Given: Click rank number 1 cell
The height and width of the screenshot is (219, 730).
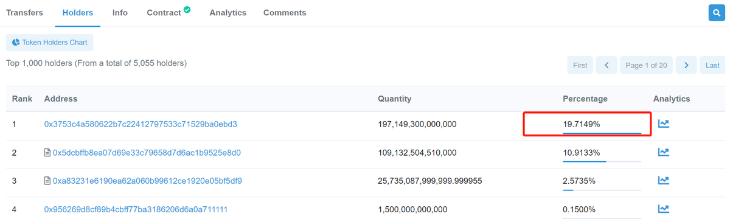Looking at the screenshot, I should 14,124.
